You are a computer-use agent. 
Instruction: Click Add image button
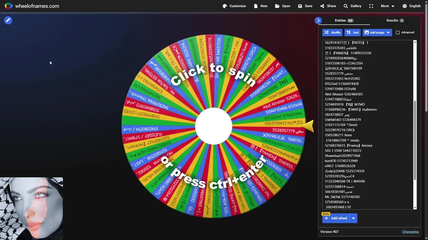[374, 32]
